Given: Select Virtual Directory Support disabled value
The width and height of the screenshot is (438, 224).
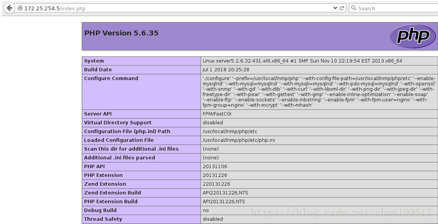Looking at the screenshot, I should pos(213,122).
